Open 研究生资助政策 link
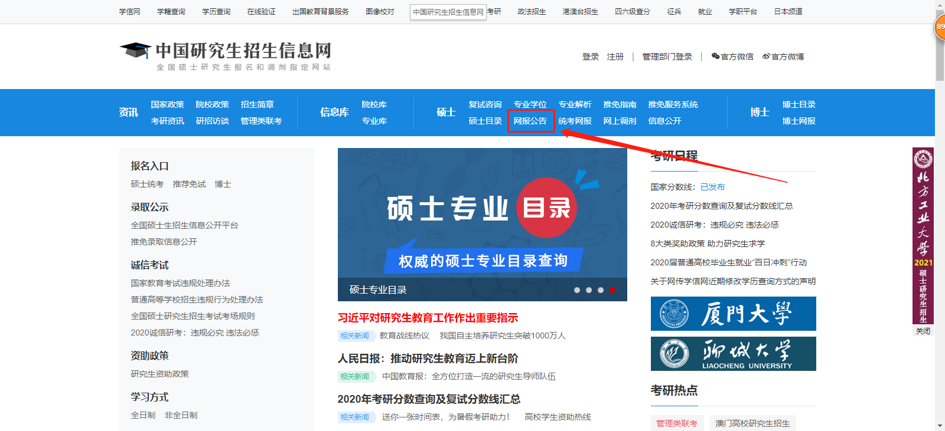Screen dimensions: 945x431 tap(159, 374)
